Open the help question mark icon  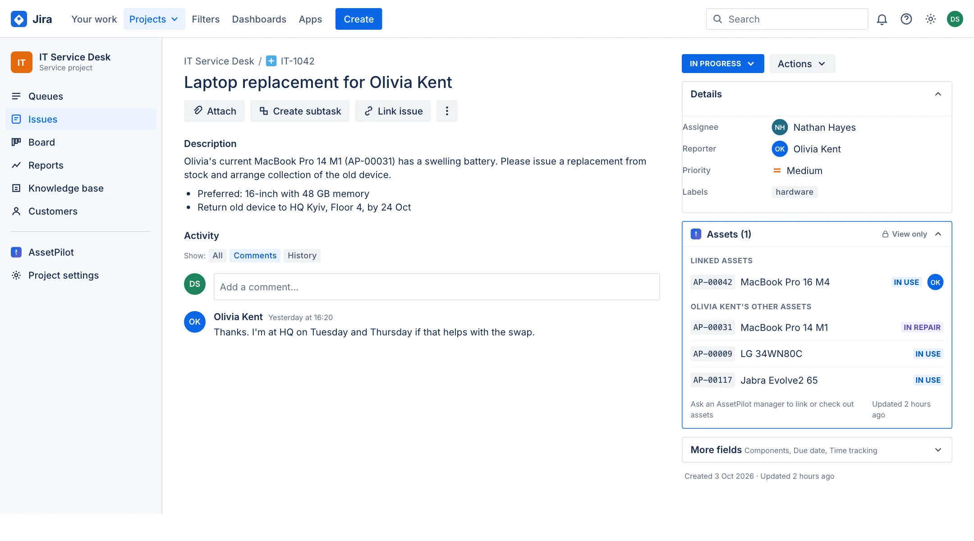(906, 19)
